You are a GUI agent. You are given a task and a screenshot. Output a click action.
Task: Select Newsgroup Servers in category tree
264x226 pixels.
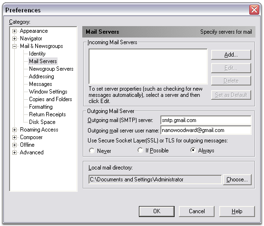coord(51,69)
